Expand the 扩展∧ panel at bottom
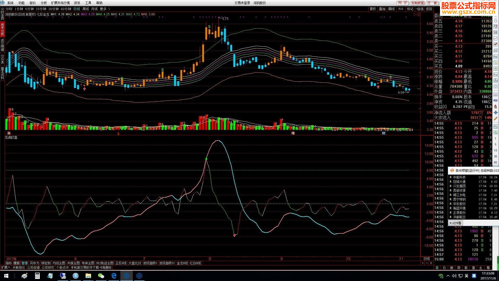This screenshot has height=281, width=499. point(5,267)
